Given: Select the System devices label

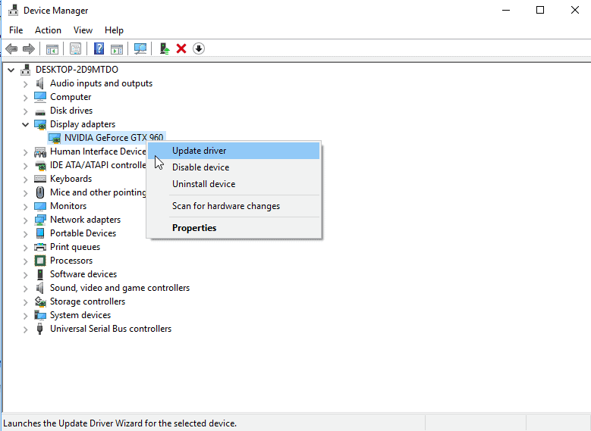Looking at the screenshot, I should click(80, 315).
